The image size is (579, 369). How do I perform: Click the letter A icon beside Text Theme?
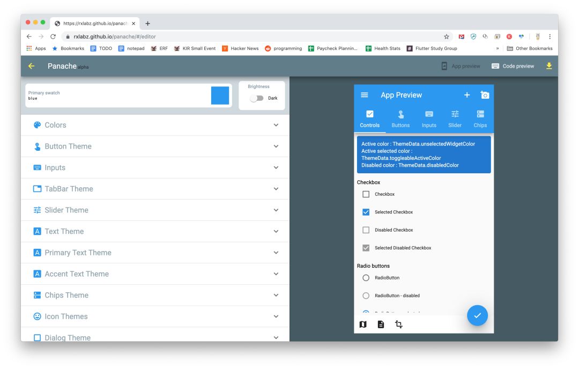pos(38,231)
